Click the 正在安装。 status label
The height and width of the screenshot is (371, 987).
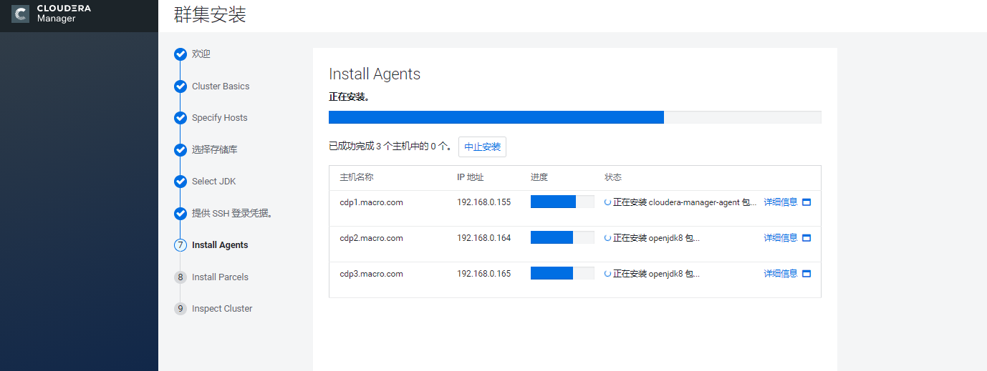point(349,97)
